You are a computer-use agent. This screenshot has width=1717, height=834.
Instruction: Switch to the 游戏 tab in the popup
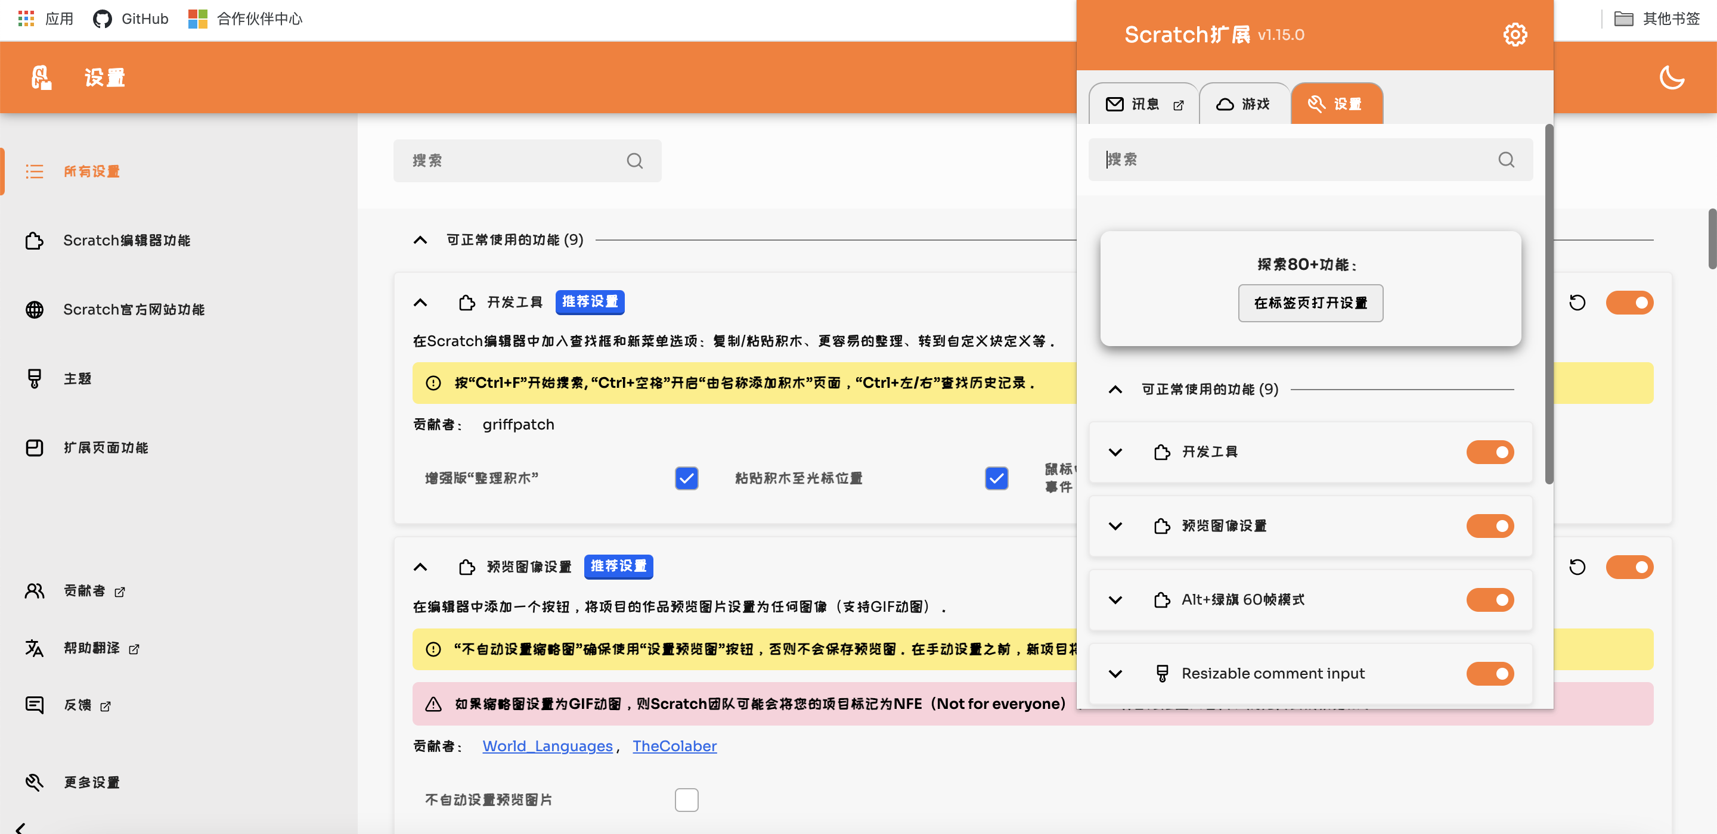(1244, 104)
